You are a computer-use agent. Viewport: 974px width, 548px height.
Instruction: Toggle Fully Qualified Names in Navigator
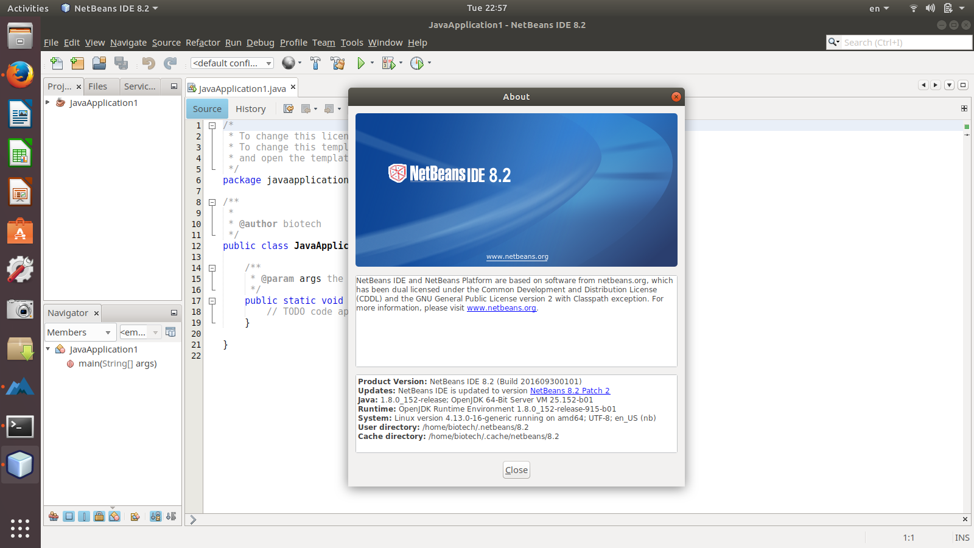[x=135, y=516]
